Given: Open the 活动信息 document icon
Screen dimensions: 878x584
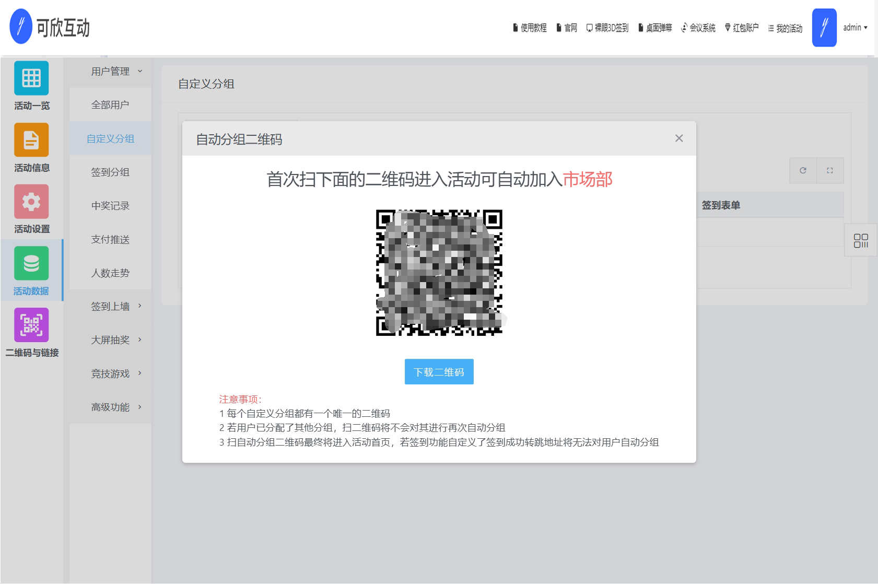Looking at the screenshot, I should [x=31, y=140].
